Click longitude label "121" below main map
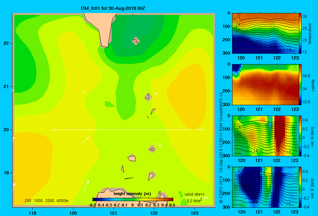Image resolution: width=318 pixels, height=216 pixels. pyautogui.click(x=114, y=213)
